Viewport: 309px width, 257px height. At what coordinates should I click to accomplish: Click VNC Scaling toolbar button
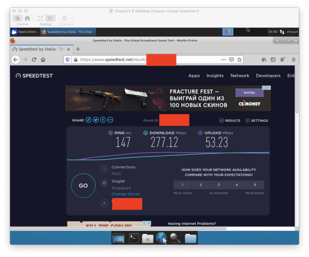pyautogui.click(x=45, y=20)
